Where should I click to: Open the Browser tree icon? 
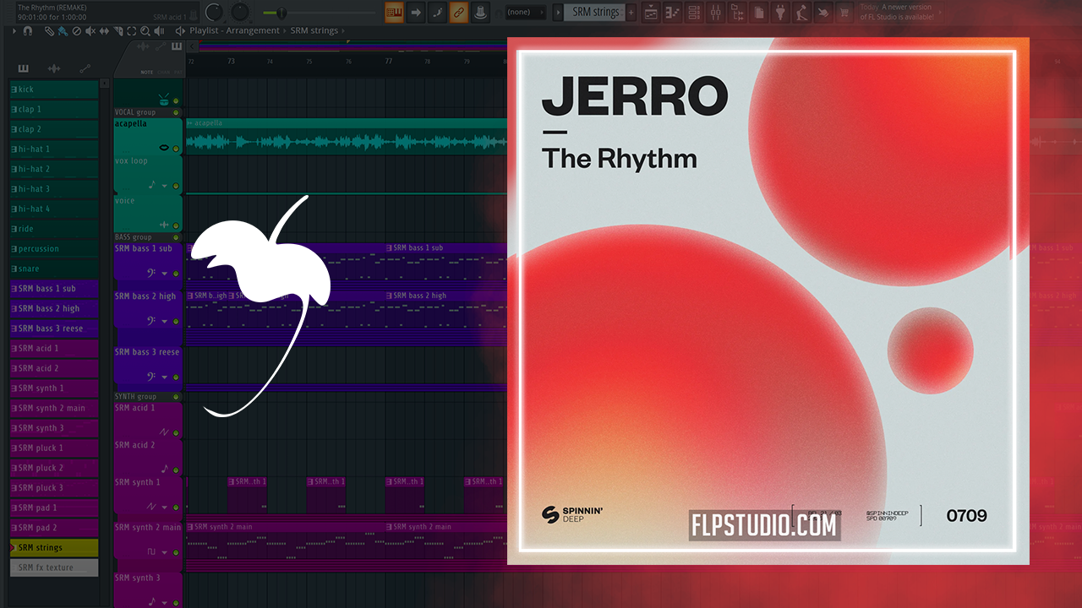pyautogui.click(x=737, y=12)
